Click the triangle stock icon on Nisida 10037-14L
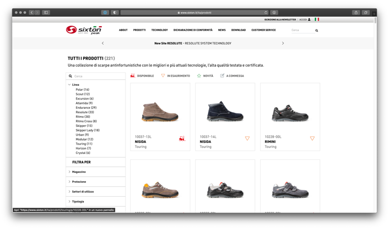Image resolution: width=389 pixels, height=229 pixels. point(247,138)
